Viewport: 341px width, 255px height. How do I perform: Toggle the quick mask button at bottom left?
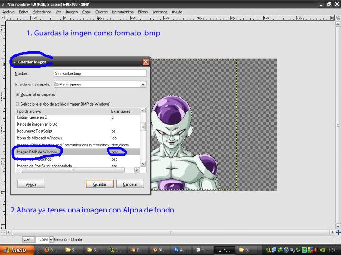coord(3,232)
